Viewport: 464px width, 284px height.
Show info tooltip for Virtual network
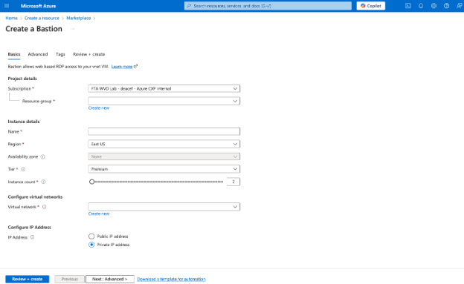point(45,207)
